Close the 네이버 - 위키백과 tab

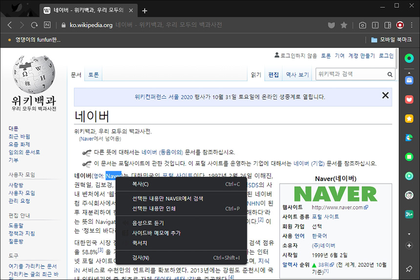(x=131, y=10)
